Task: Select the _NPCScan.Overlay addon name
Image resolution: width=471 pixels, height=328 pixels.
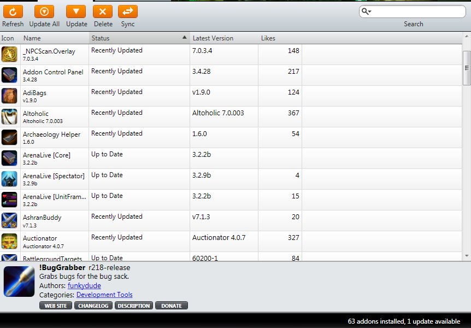Action: [49, 51]
